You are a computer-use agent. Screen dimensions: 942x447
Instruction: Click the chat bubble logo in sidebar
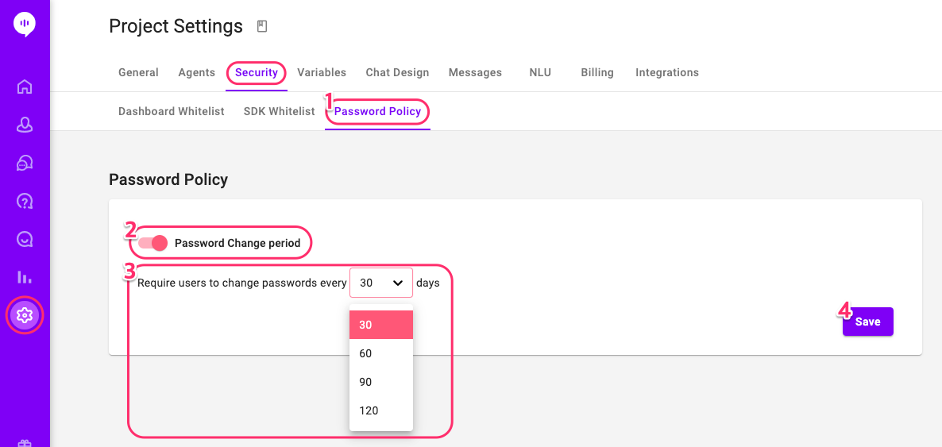coord(25,25)
